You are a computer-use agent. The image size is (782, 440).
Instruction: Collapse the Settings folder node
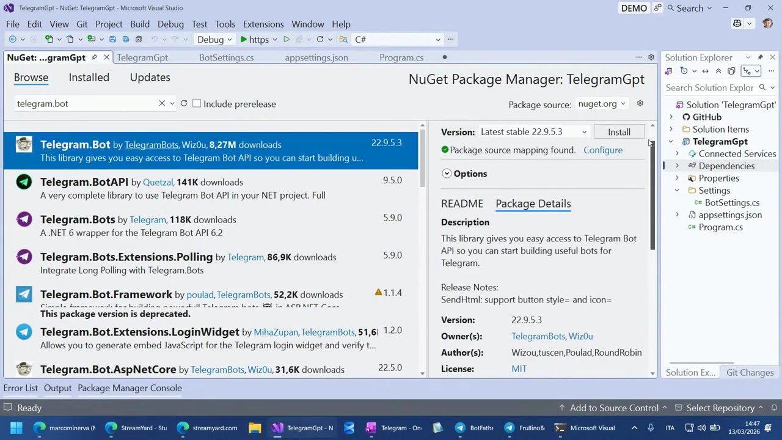pyautogui.click(x=677, y=190)
